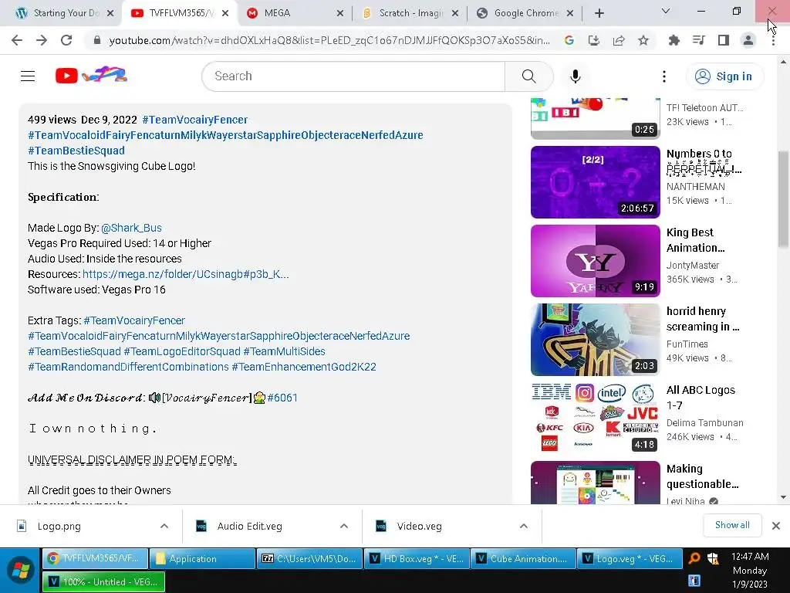Click the Windows security shield tray icon

coord(712,557)
